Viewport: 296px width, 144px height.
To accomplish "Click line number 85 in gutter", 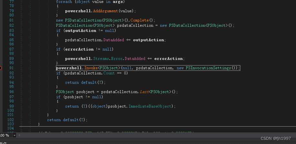I will [12, 40].
